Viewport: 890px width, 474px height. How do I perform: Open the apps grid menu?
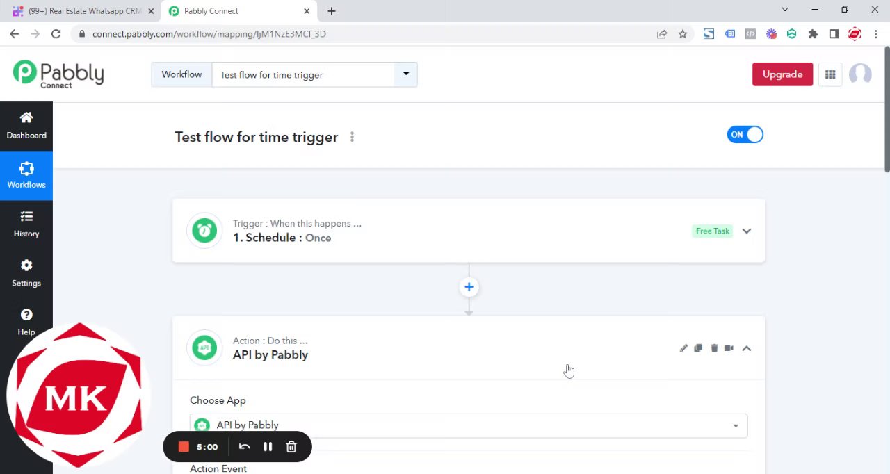(x=830, y=74)
